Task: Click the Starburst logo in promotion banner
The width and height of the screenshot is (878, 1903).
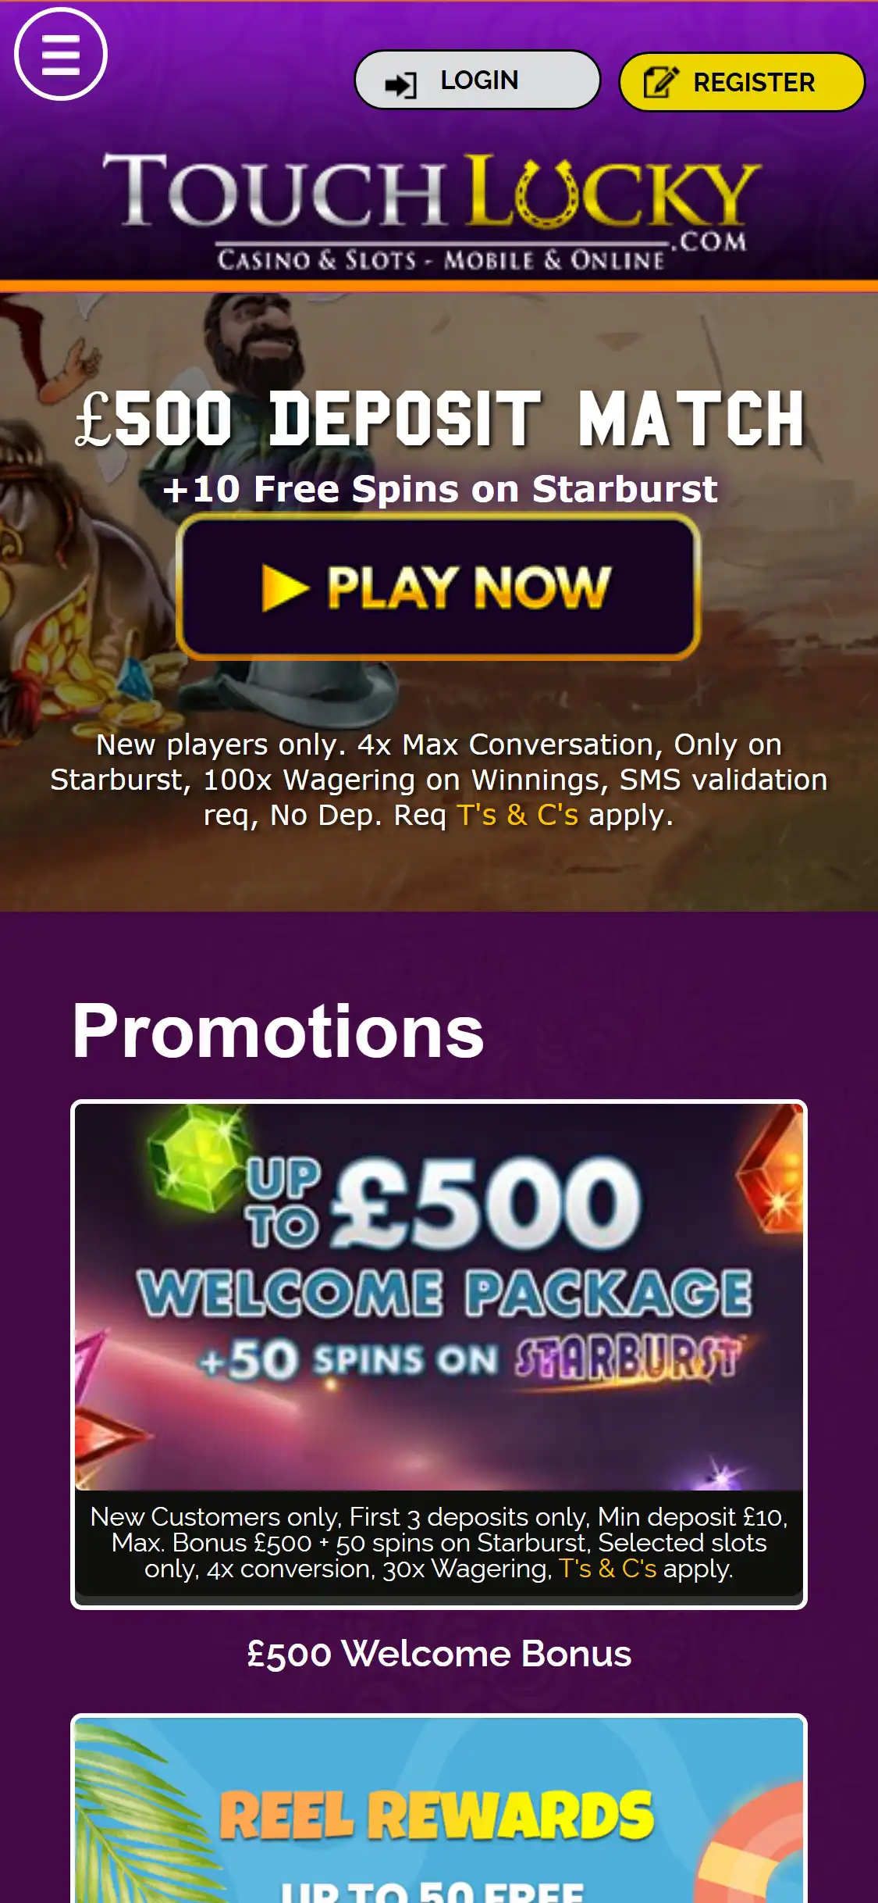Action: tap(627, 1359)
